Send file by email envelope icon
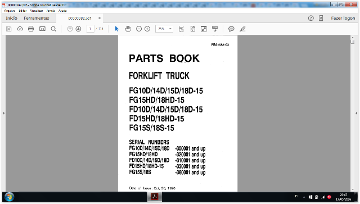Image resolution: width=360 pixels, height=204 pixels. 42,29
